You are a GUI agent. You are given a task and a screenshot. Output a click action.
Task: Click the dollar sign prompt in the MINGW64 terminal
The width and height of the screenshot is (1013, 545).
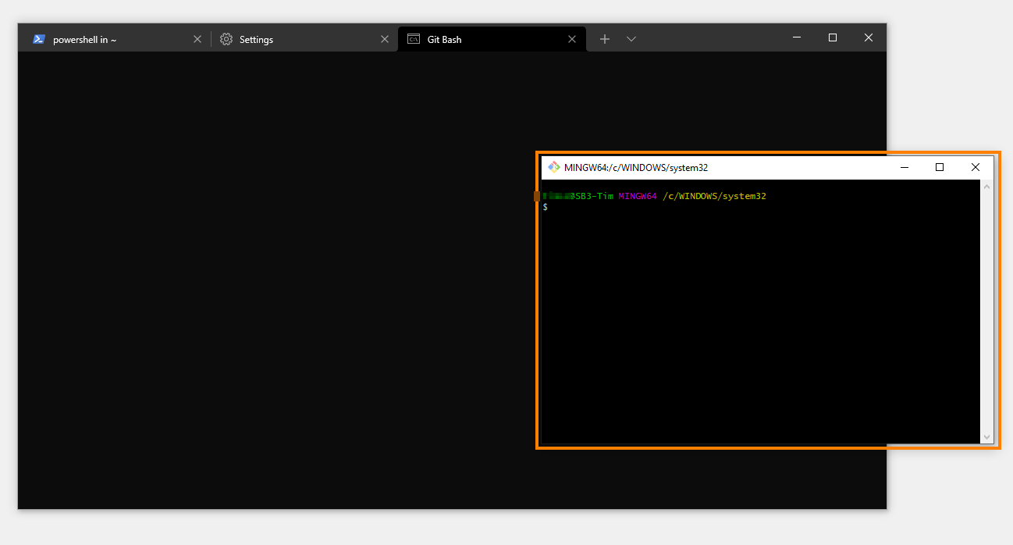(x=545, y=206)
